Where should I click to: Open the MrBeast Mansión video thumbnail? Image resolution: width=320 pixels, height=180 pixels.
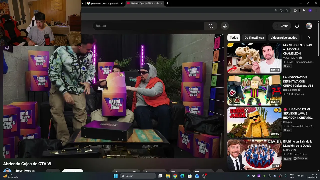(254, 154)
